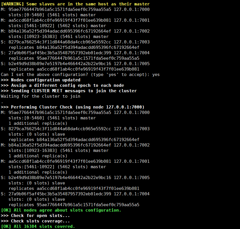Select the '>>> Nodes configuration updated' line

40,80
